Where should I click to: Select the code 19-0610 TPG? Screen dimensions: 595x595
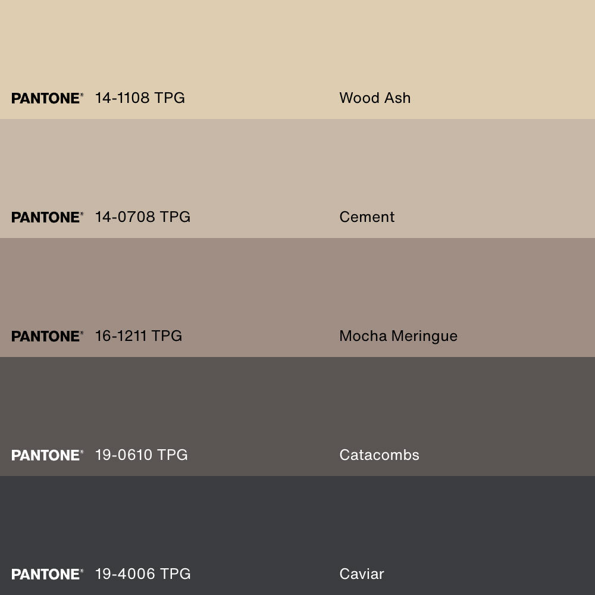tap(142, 455)
